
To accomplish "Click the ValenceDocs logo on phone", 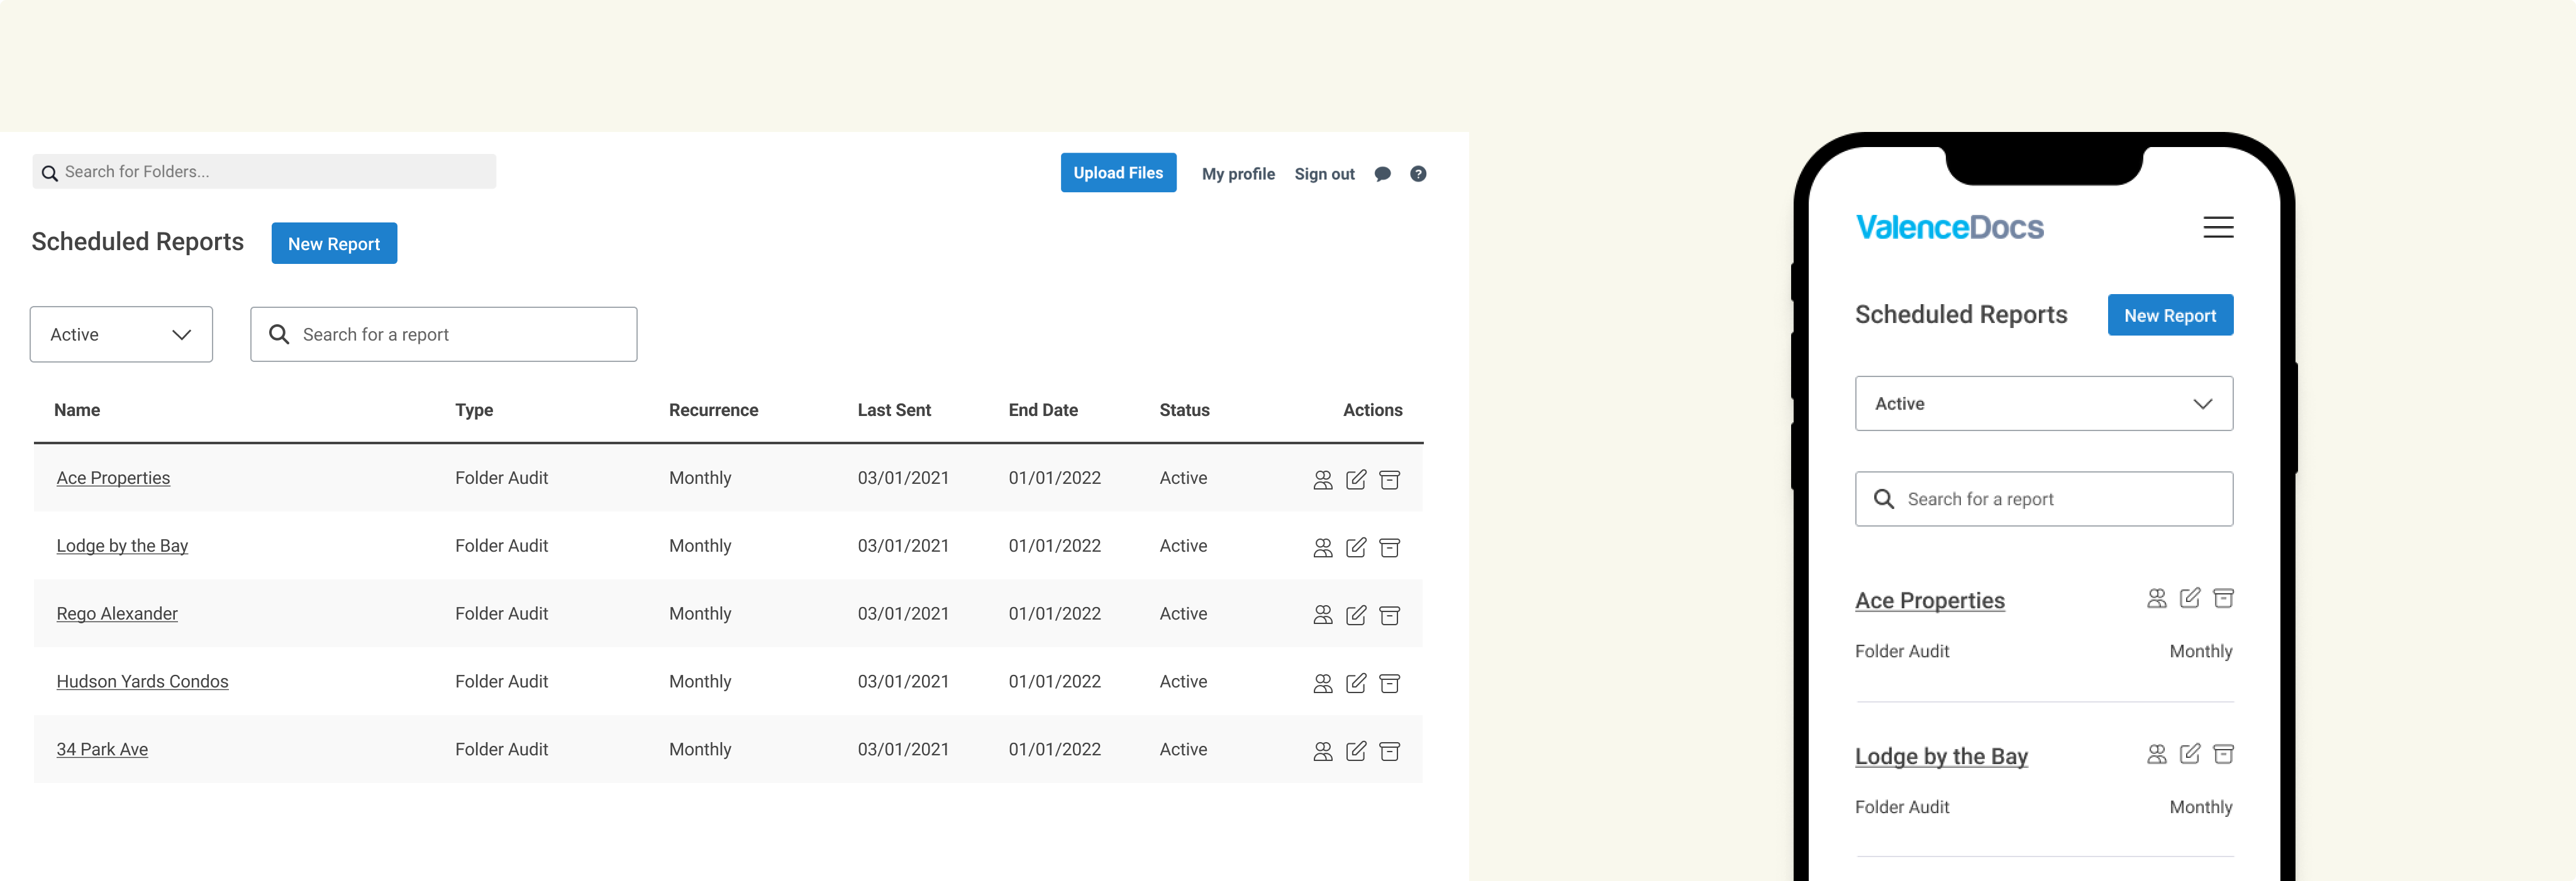I will click(1949, 227).
